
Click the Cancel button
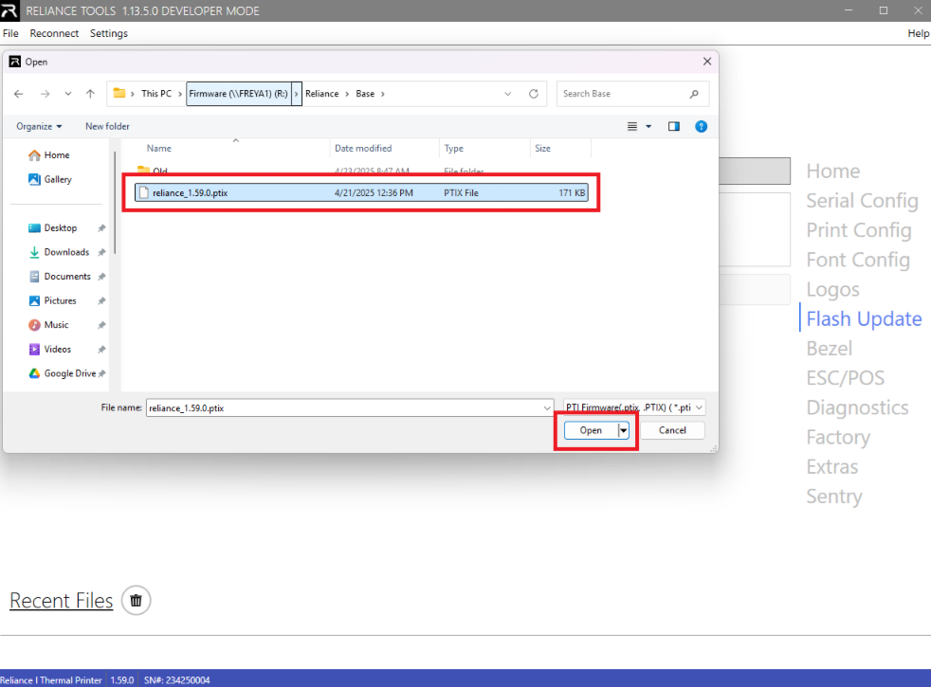[x=672, y=430]
